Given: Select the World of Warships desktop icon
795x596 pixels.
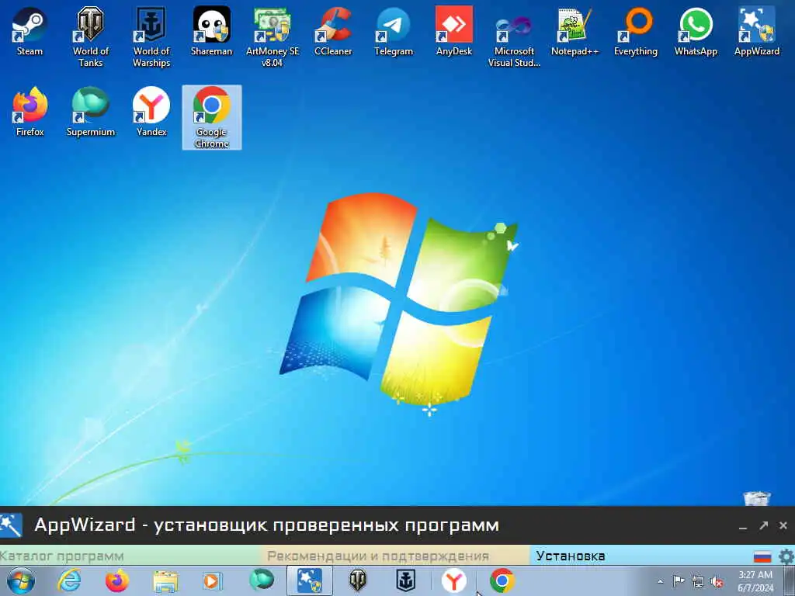Looking at the screenshot, I should 151,36.
